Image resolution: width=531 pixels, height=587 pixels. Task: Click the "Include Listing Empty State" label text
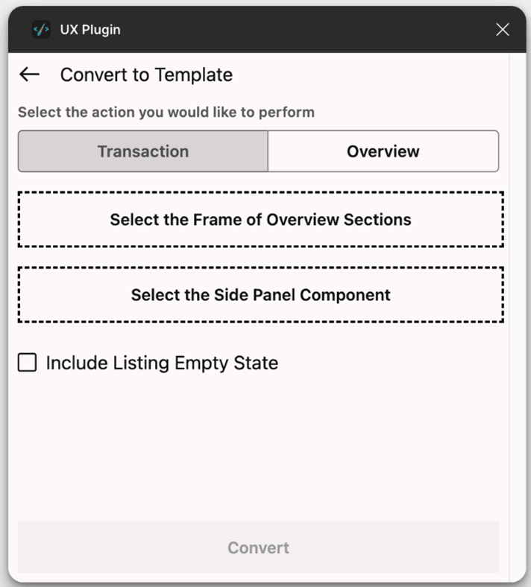162,363
